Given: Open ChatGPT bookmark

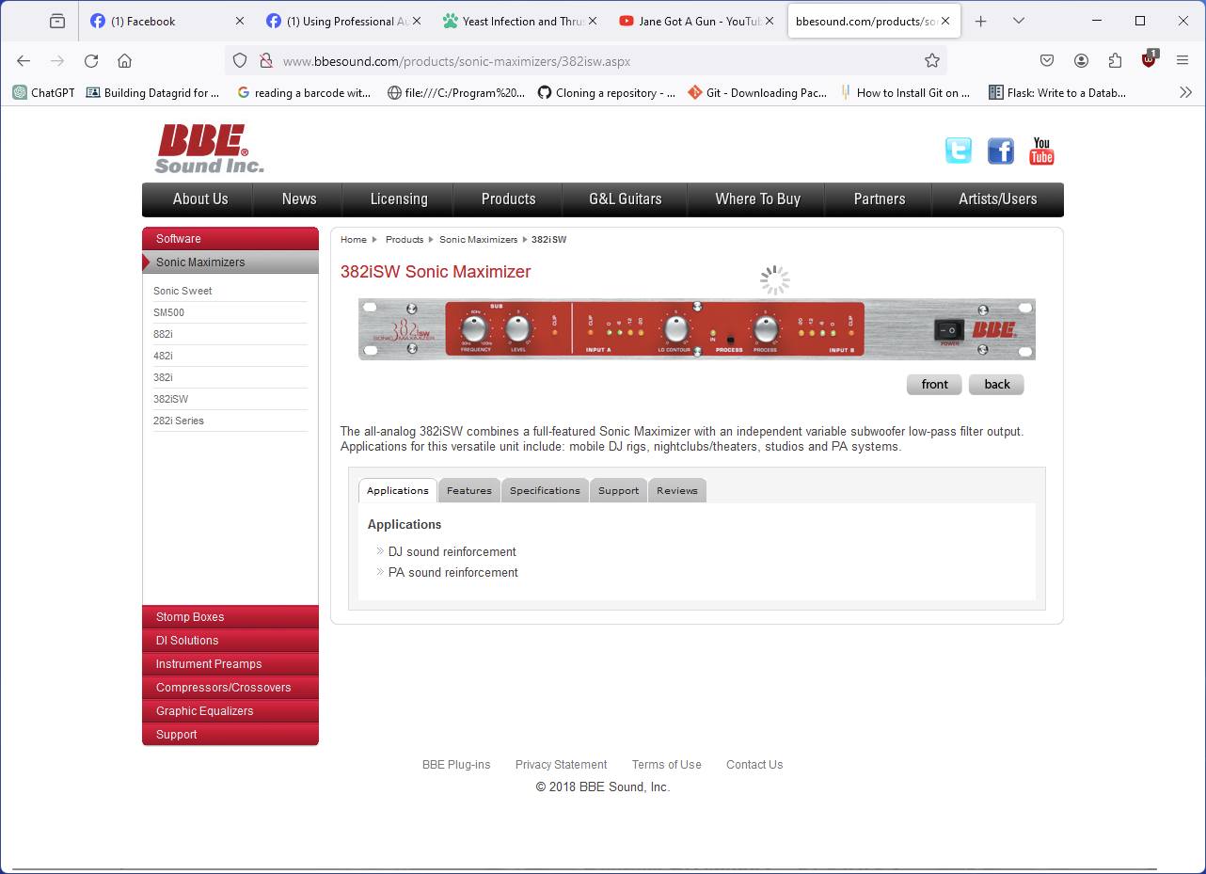Looking at the screenshot, I should pyautogui.click(x=43, y=92).
